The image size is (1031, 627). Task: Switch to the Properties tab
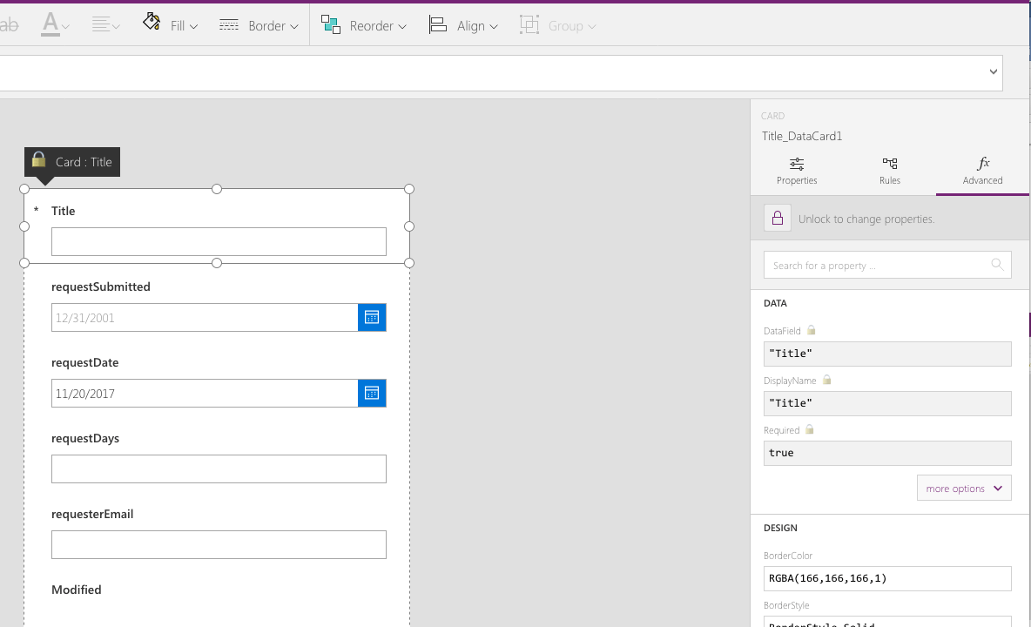(x=796, y=171)
